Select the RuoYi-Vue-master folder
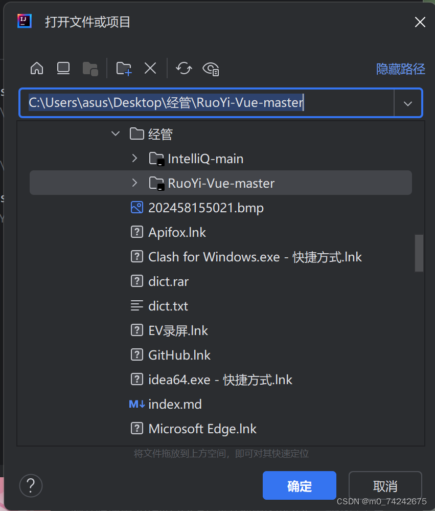 [x=221, y=183]
